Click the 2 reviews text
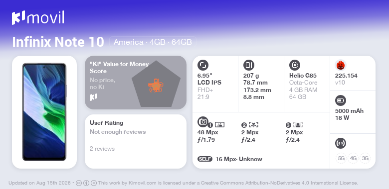Image resolution: width=389 pixels, height=189 pixels. [x=102, y=149]
